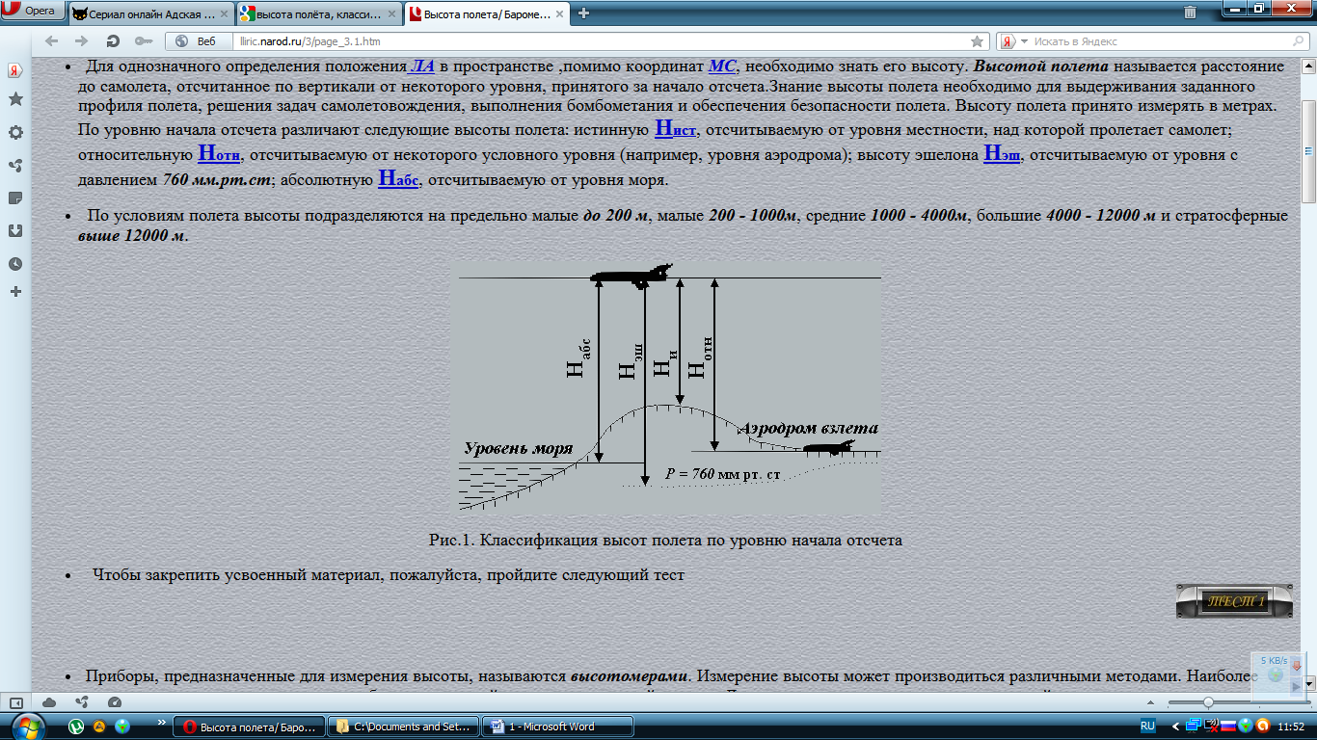1317x740 pixels.
Task: Switch to 1 - Microsoft Word taskbar window
Action: [556, 727]
